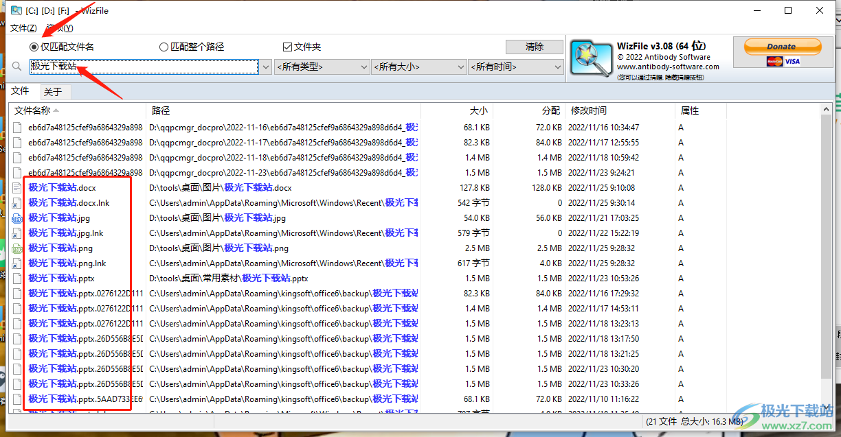
Task: Sort by the 属性 column header
Action: (701, 110)
